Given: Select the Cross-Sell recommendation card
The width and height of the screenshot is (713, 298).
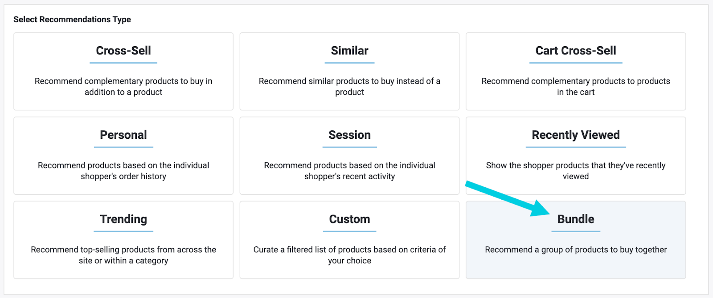Looking at the screenshot, I should tap(123, 71).
